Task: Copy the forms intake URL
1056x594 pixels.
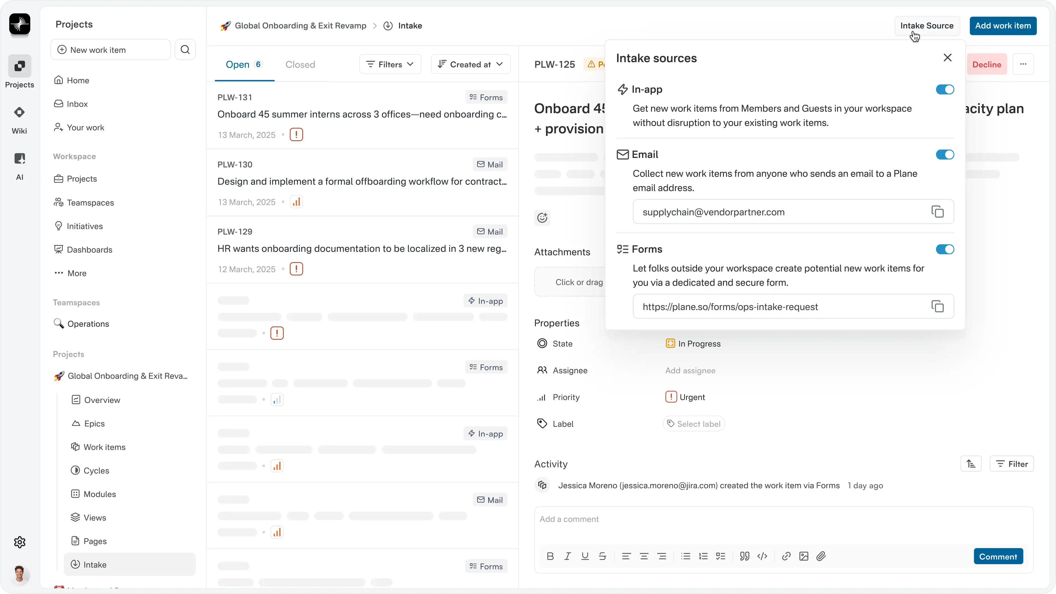Action: pos(937,306)
